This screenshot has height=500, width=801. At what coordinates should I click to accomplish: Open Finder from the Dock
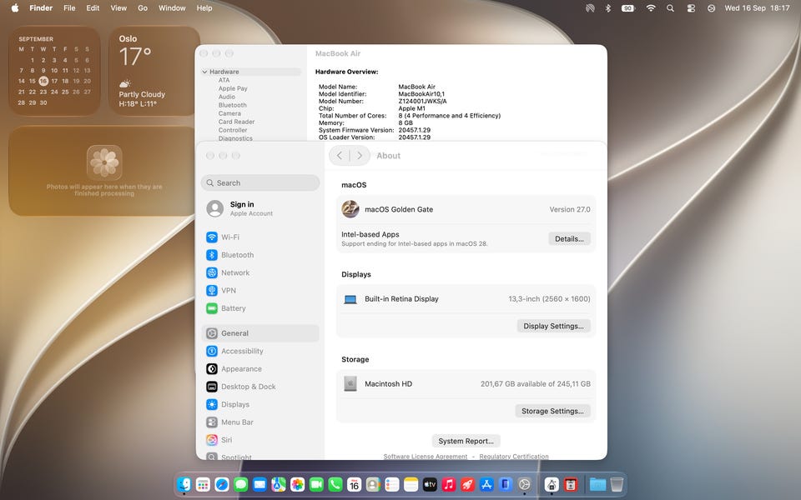click(184, 483)
